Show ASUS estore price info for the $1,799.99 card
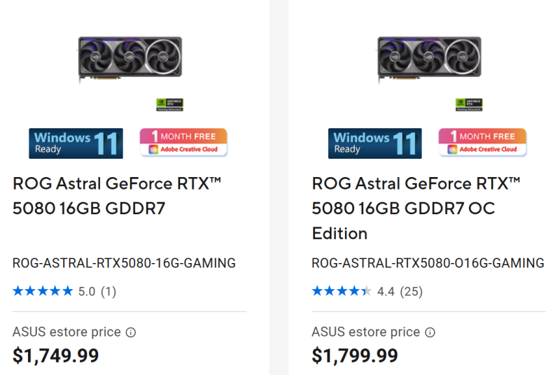The width and height of the screenshot is (560, 375). 430,332
